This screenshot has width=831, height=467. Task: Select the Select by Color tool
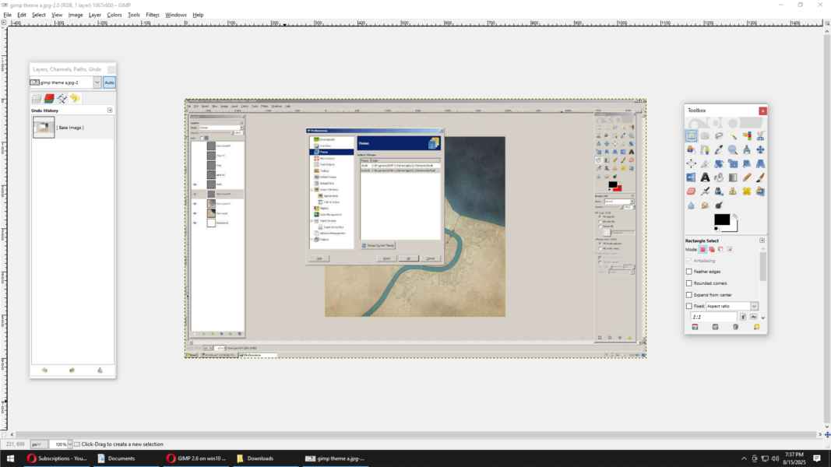pyautogui.click(x=746, y=136)
